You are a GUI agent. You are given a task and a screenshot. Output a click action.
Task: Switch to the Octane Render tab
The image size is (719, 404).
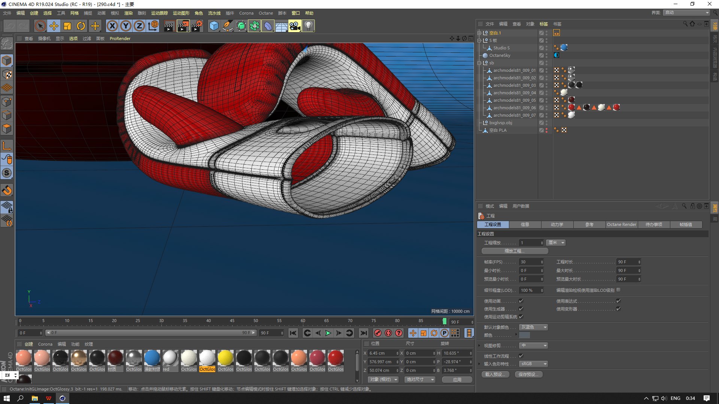pos(621,224)
